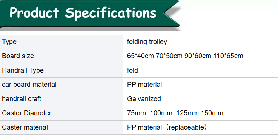The image size is (278, 136).
Task: Click the Product Specifications banner
Action: (89, 14)
